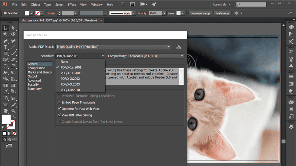Screen dimensions: 296x166
Task: Select the Type tool
Action: (6, 47)
